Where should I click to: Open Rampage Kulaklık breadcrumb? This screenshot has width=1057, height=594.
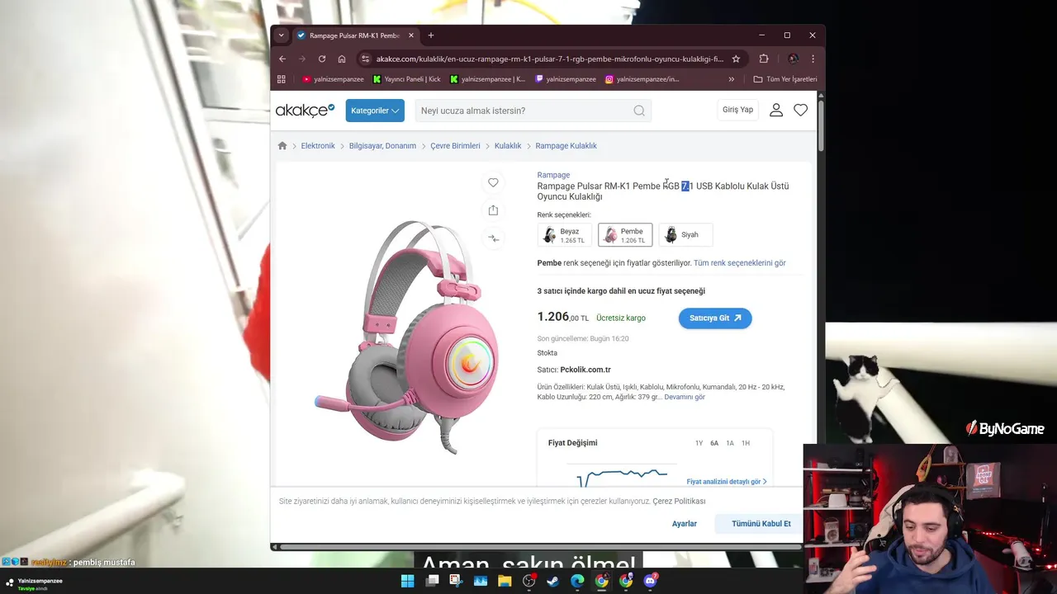tap(566, 145)
